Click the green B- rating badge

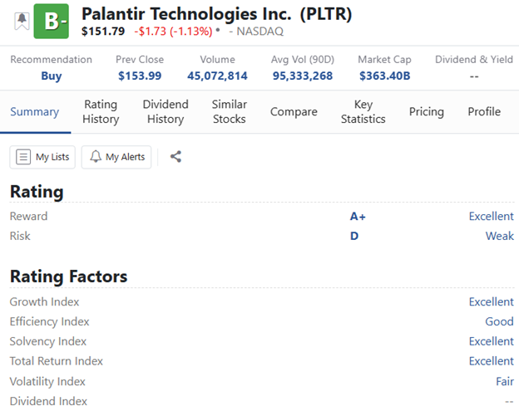(52, 21)
